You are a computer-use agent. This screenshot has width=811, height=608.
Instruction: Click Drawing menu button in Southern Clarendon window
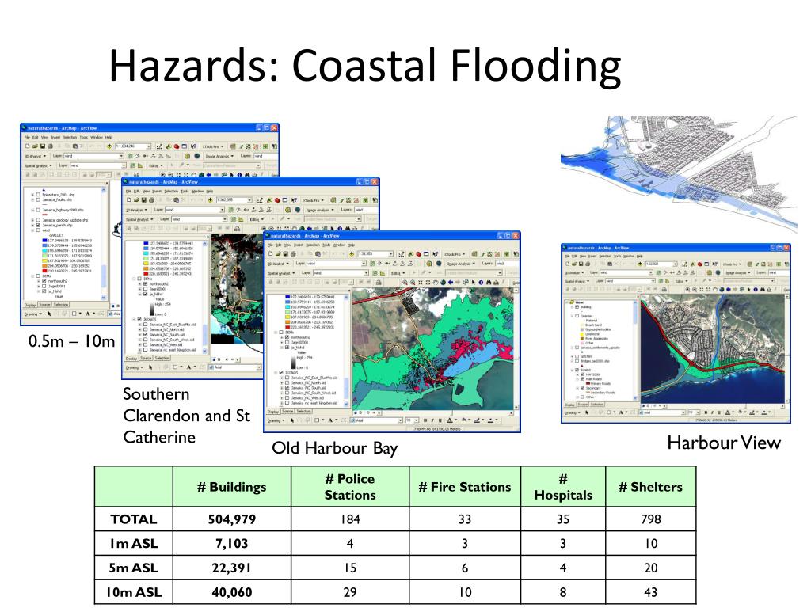tap(134, 367)
